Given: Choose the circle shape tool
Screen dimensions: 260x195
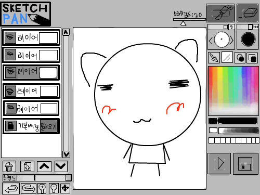Looking at the screenshot, I should (240, 58).
